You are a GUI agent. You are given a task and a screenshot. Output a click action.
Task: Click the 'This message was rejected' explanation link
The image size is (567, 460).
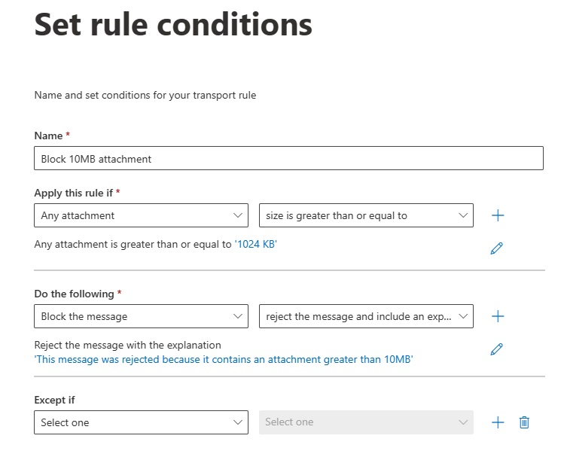[224, 359]
